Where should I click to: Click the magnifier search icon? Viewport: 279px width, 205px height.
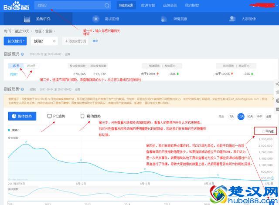pyautogui.click(x=107, y=6)
